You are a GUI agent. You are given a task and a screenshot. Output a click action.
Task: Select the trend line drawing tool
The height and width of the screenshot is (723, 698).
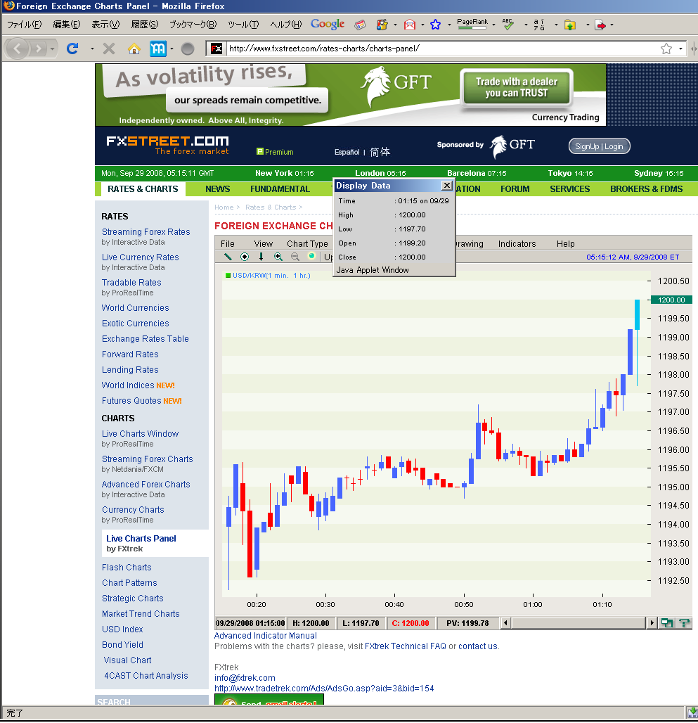[x=228, y=257]
